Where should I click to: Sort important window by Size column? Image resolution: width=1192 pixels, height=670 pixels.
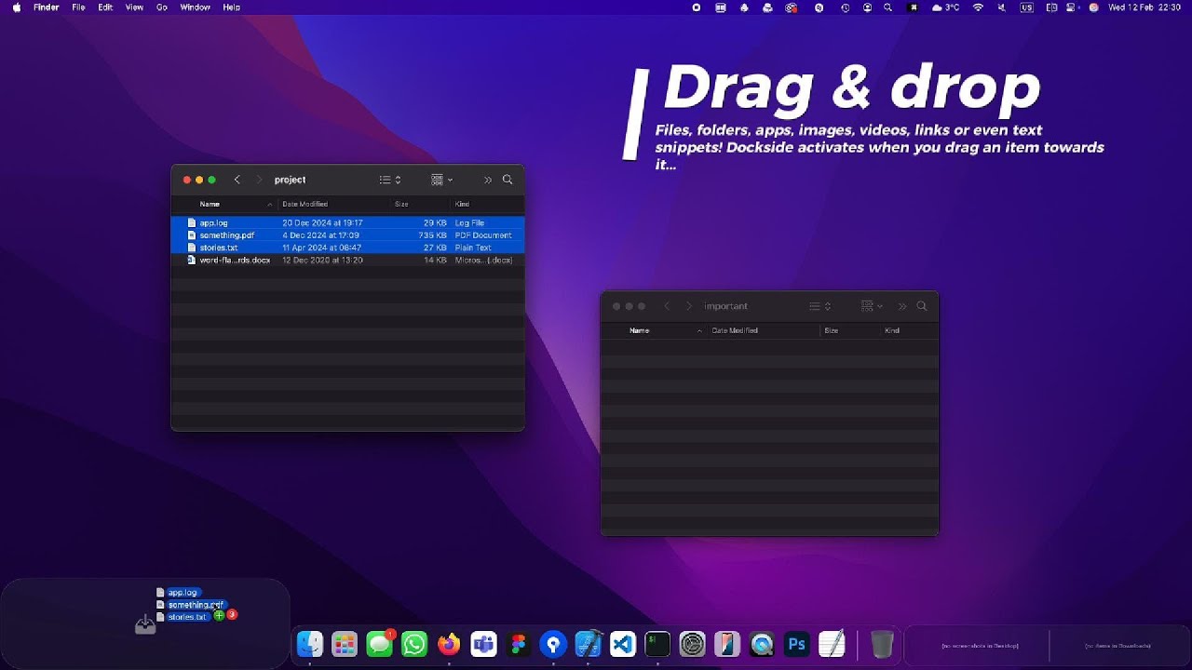coord(831,330)
